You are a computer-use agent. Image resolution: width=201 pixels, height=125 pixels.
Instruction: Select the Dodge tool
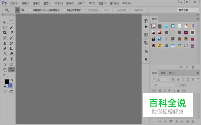[x=11, y=54]
